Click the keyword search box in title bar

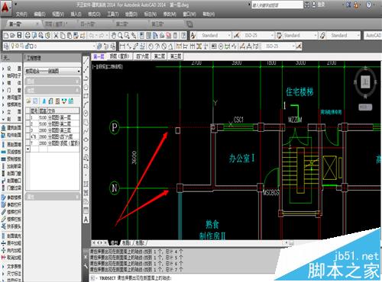277,5
